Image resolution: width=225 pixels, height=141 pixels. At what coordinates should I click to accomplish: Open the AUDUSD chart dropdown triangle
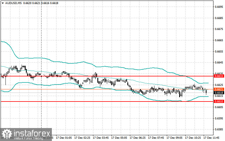pyautogui.click(x=3, y=3)
